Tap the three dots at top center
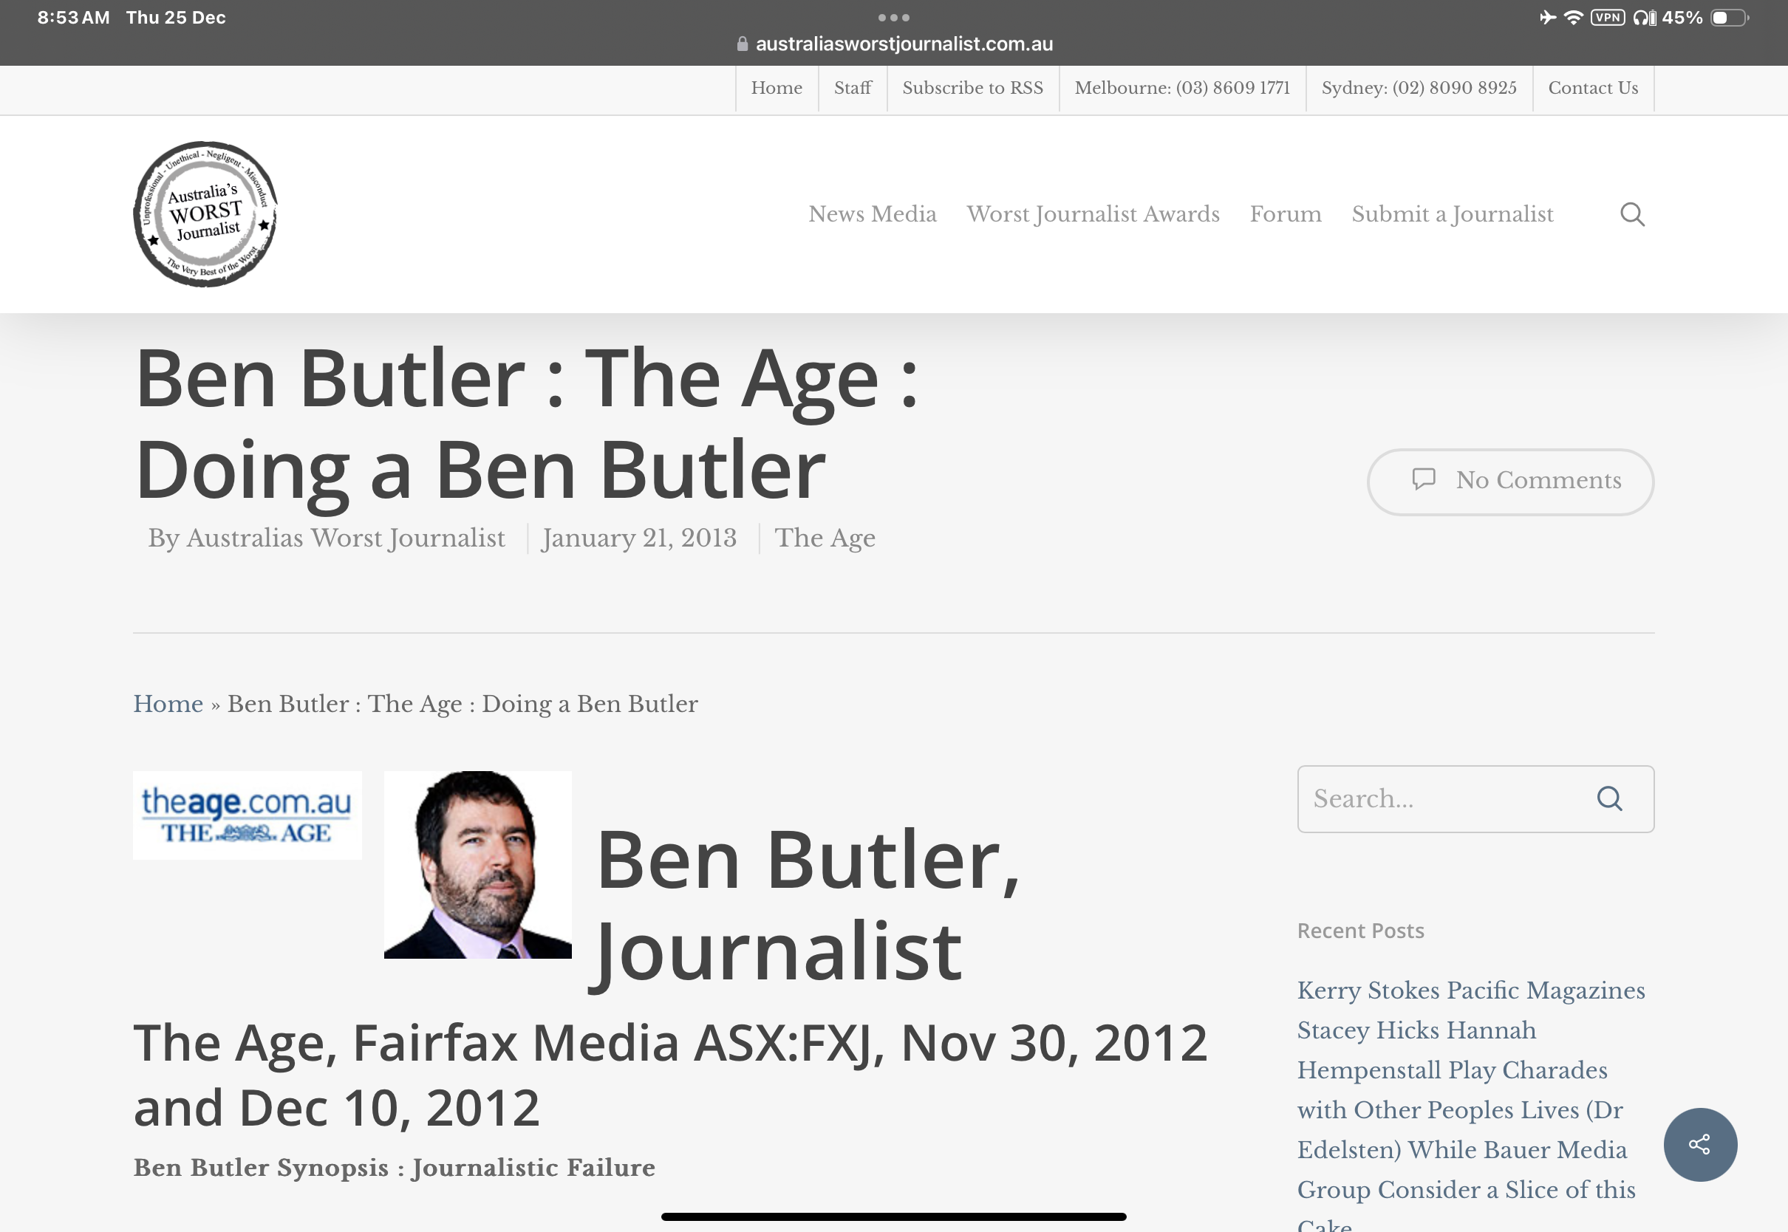1788x1232 pixels. (x=893, y=17)
